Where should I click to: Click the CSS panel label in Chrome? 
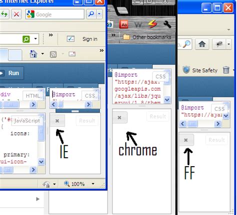pyautogui.click(x=160, y=76)
